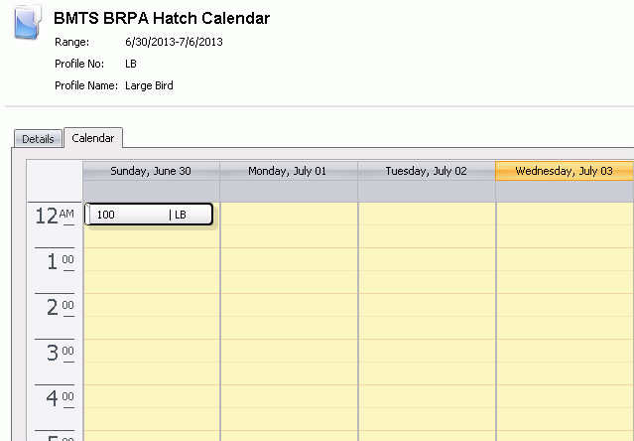Image resolution: width=634 pixels, height=441 pixels.
Task: Switch to the Details tab
Action: (38, 139)
